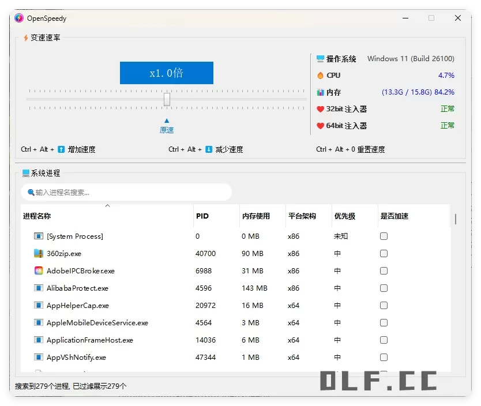Check the 是否加速 box for AppVShNotify.exe
This screenshot has width=481, height=406.
tap(384, 357)
